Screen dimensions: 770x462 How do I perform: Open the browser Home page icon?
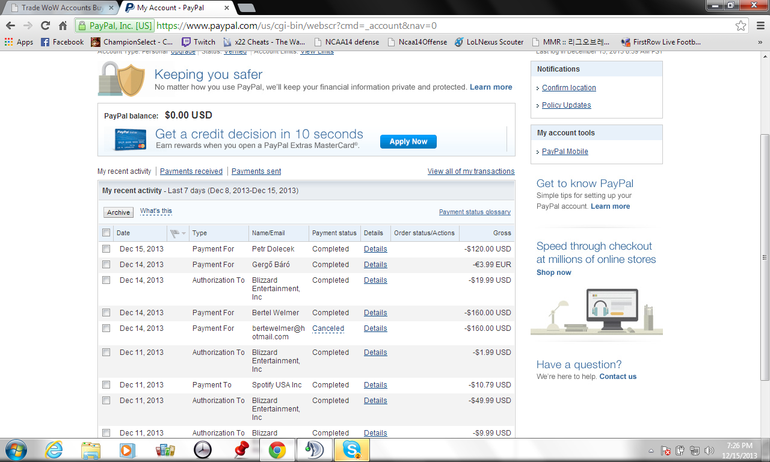(x=63, y=26)
